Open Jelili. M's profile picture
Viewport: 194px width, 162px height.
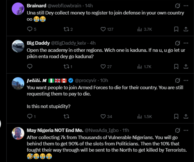click(18, 83)
